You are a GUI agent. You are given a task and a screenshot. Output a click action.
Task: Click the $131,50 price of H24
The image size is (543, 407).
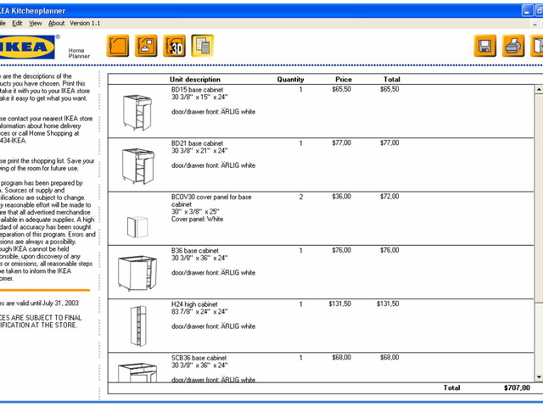click(339, 304)
